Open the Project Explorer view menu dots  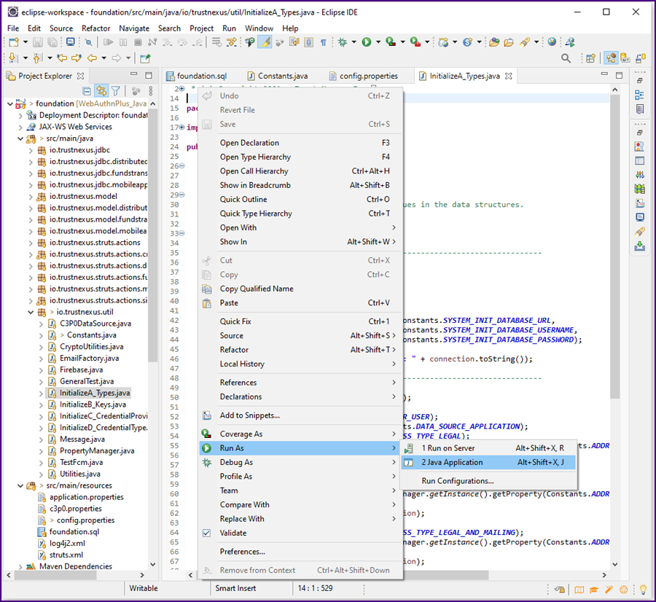tap(151, 91)
